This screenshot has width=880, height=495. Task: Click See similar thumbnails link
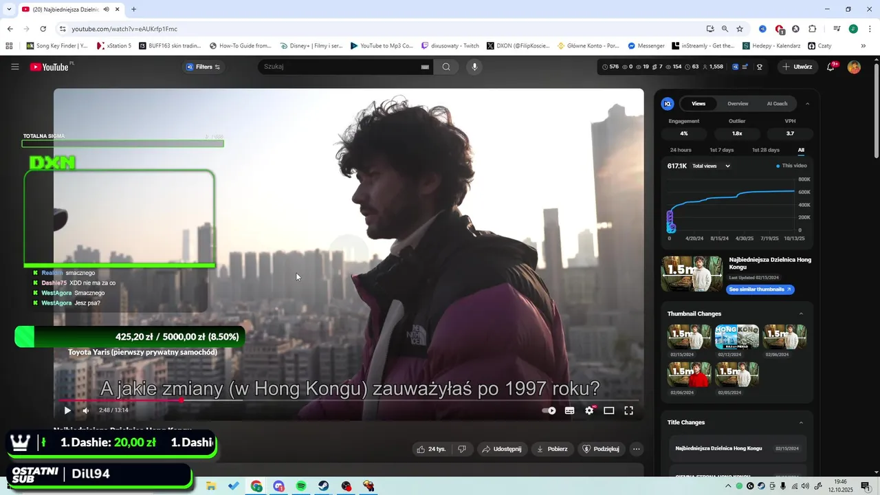click(x=760, y=289)
